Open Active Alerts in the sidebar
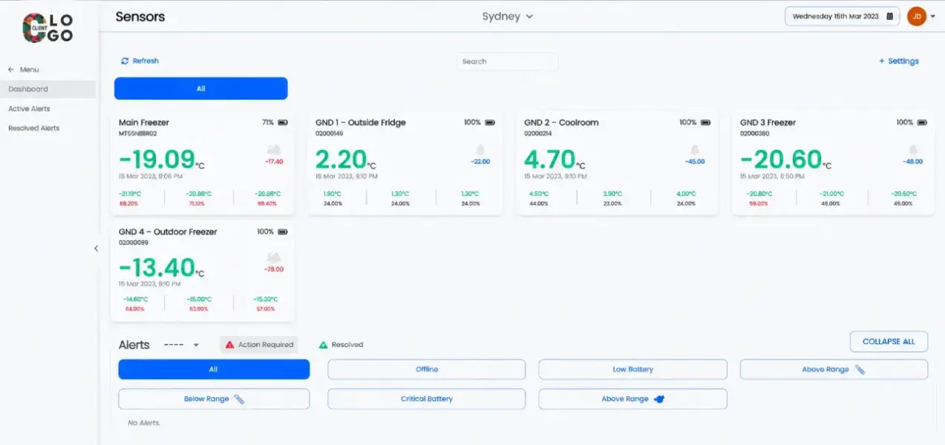Viewport: 945px width, 445px height. point(29,108)
